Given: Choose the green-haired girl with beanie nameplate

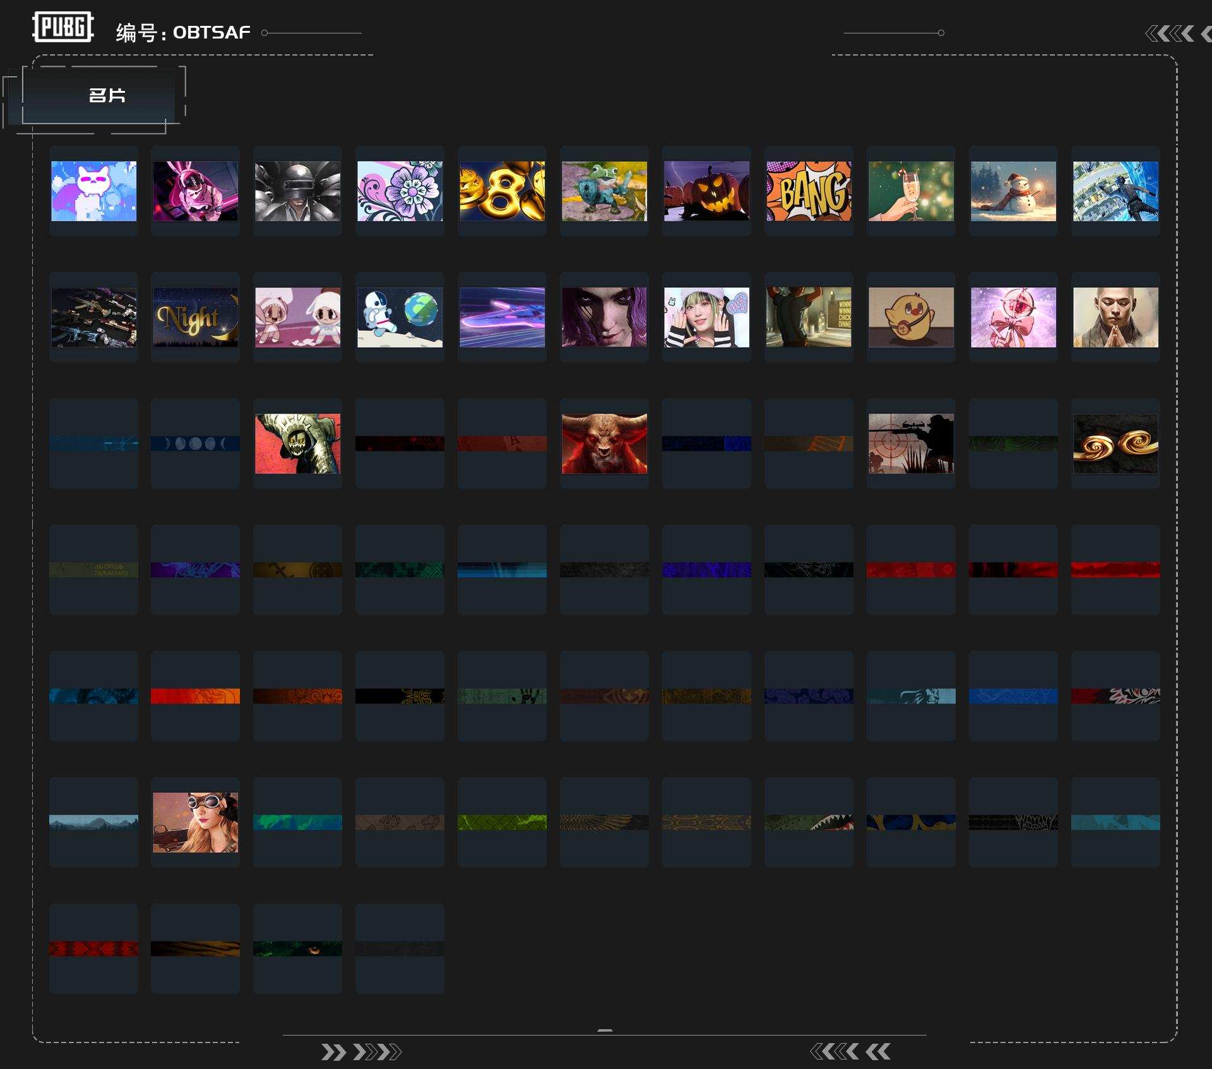Looking at the screenshot, I should [x=707, y=318].
